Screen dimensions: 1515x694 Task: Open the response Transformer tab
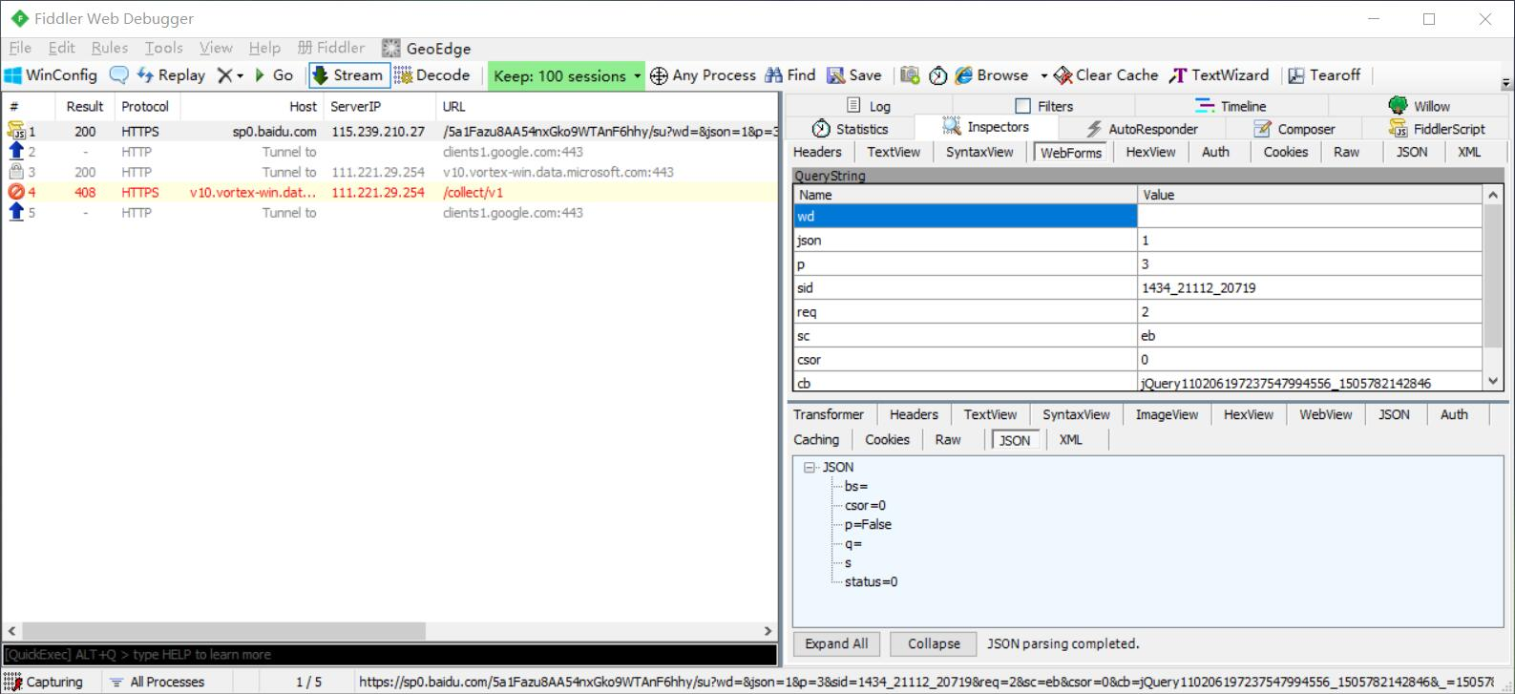pyautogui.click(x=828, y=414)
